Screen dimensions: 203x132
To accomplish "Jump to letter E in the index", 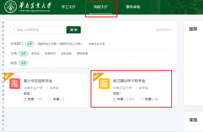I will tap(3, 39).
